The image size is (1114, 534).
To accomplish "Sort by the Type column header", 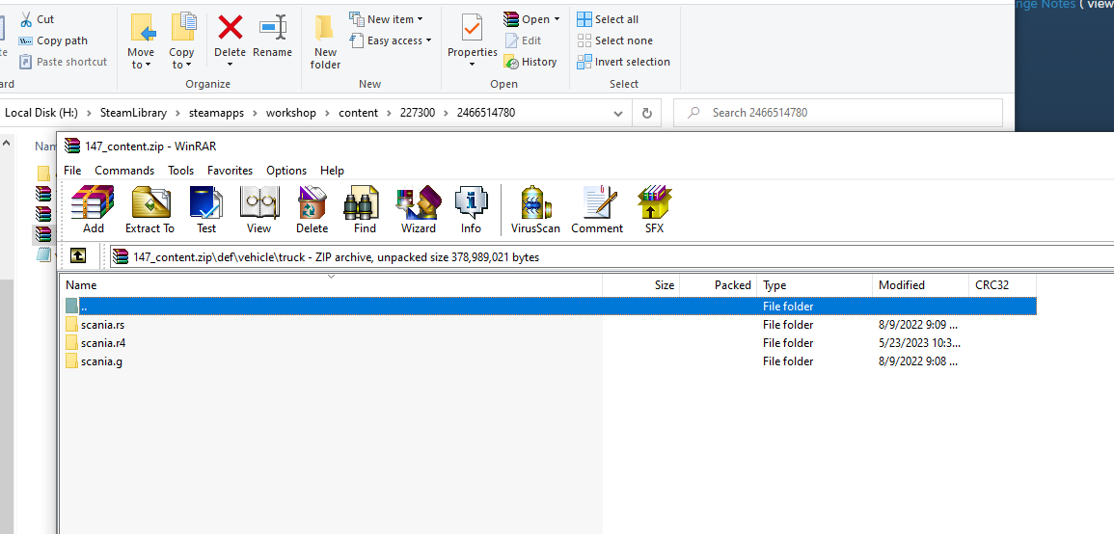I will pos(814,284).
